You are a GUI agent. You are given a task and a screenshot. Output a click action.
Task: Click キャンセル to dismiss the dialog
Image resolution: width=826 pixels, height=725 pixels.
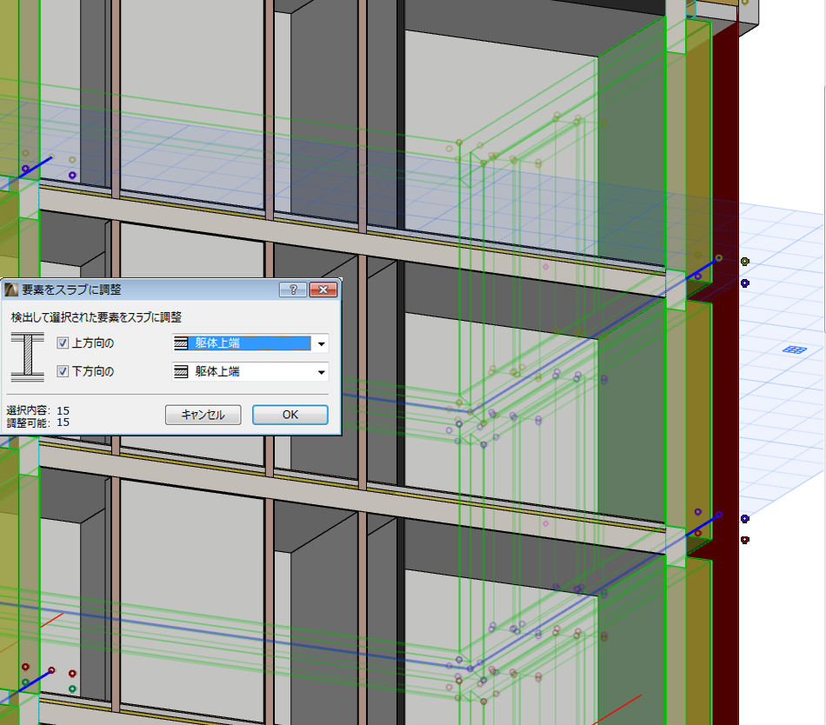click(203, 415)
